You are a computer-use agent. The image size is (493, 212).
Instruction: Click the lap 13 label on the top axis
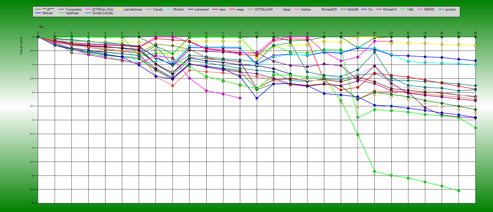coord(257,33)
